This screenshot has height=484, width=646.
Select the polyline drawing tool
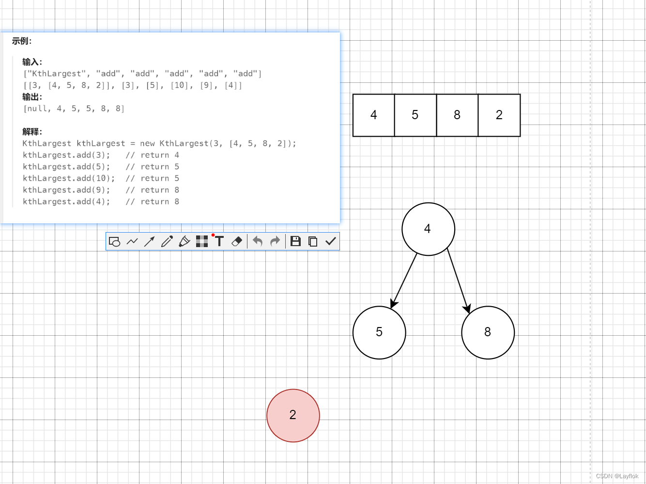[132, 241]
